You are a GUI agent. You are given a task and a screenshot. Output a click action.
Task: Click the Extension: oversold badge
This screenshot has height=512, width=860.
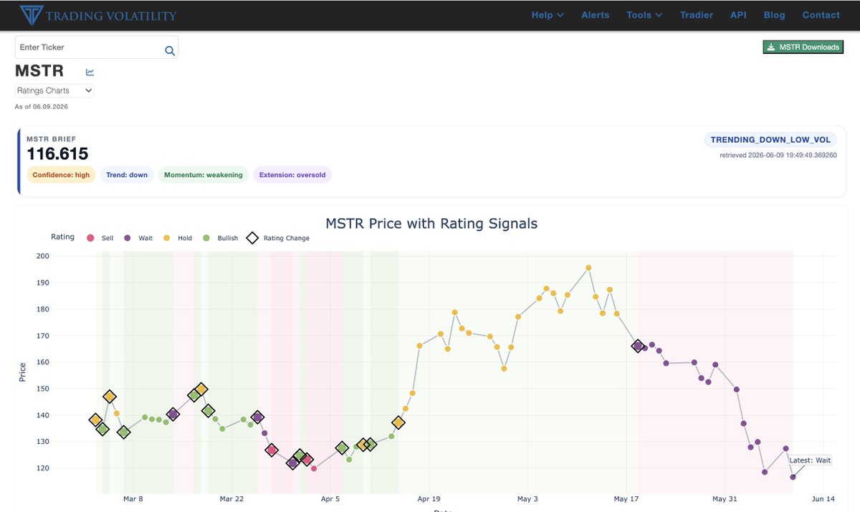click(x=292, y=175)
